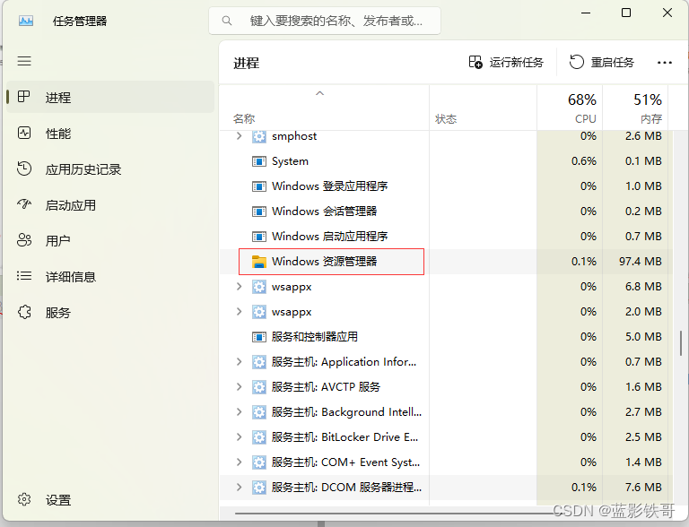This screenshot has width=689, height=527.
Task: Click the 服务 puzzle icon
Action: [24, 312]
